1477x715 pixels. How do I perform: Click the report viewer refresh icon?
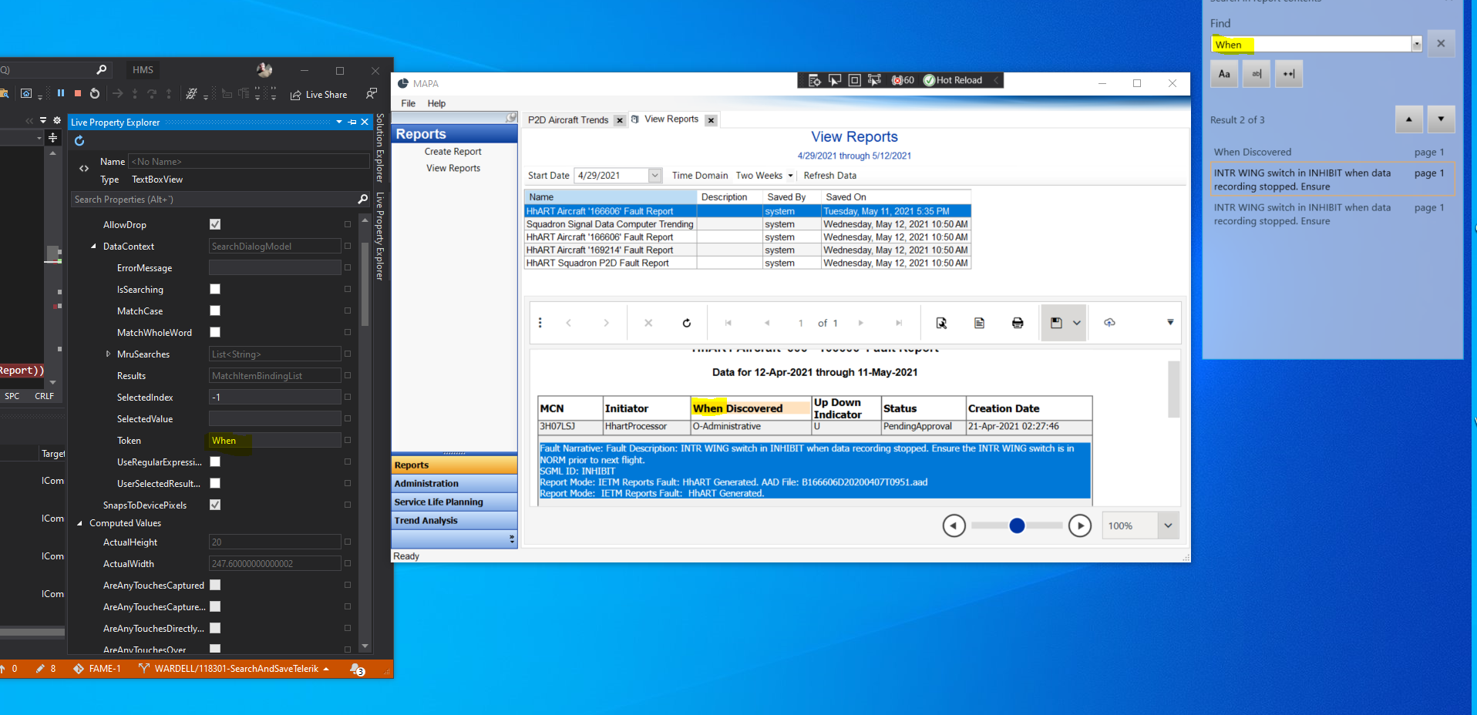[686, 323]
